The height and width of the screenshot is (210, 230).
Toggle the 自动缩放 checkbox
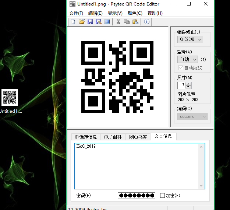click(x=181, y=68)
